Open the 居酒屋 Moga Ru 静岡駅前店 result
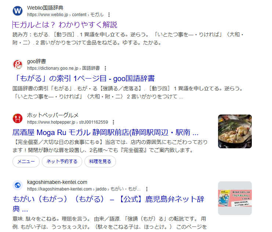This screenshot has height=232, width=272. 105,133
